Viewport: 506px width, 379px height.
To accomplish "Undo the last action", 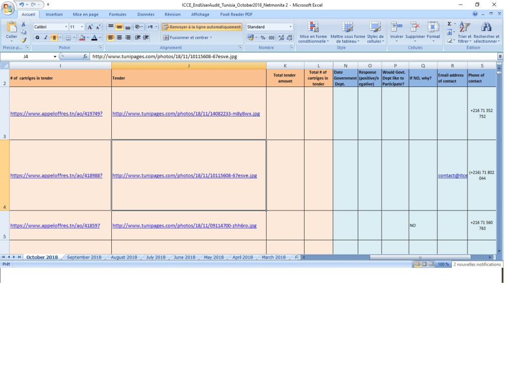I will (22, 5).
